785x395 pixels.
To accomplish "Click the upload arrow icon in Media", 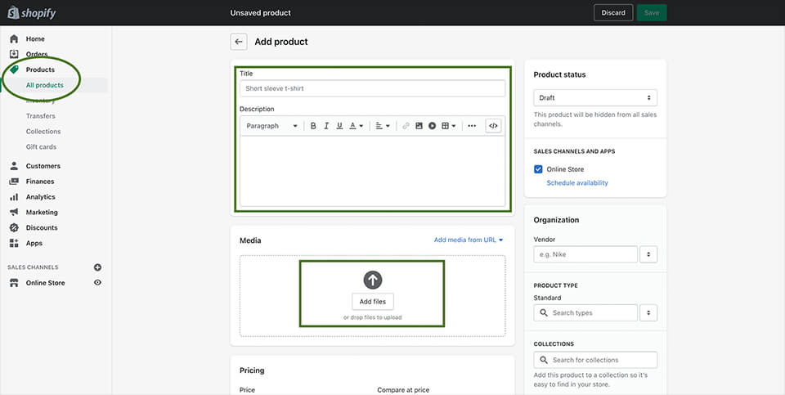I will click(x=373, y=280).
